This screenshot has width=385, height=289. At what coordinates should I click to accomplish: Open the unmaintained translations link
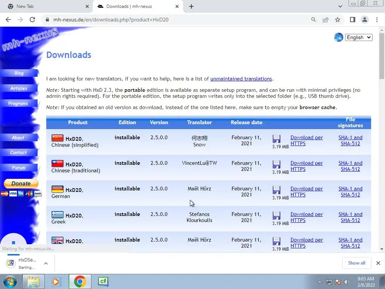click(x=241, y=79)
